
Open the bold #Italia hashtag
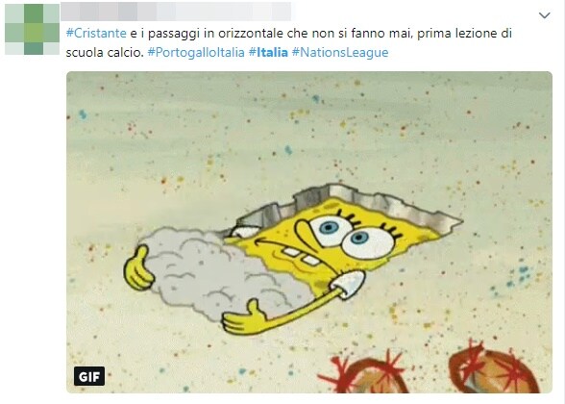click(268, 53)
